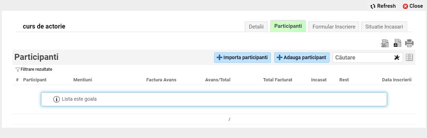Image resolution: width=427 pixels, height=138 pixels.
Task: Sort by Factura Avans column
Action: coord(161,80)
